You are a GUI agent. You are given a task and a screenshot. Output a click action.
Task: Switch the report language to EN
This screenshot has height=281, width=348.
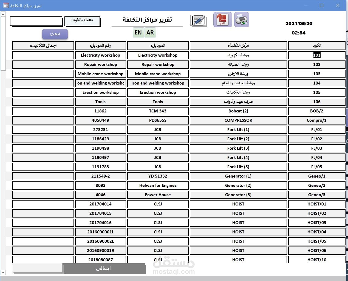tap(138, 33)
